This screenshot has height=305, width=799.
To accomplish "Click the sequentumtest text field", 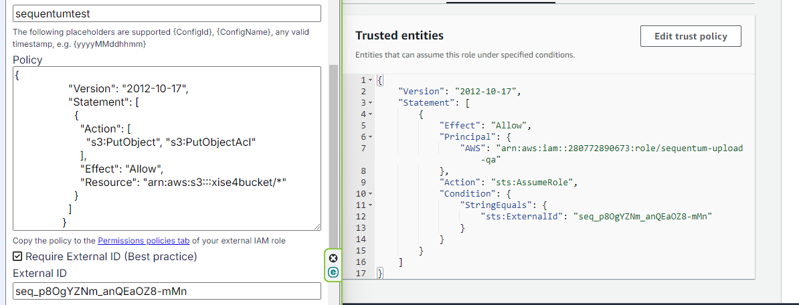I will click(167, 13).
